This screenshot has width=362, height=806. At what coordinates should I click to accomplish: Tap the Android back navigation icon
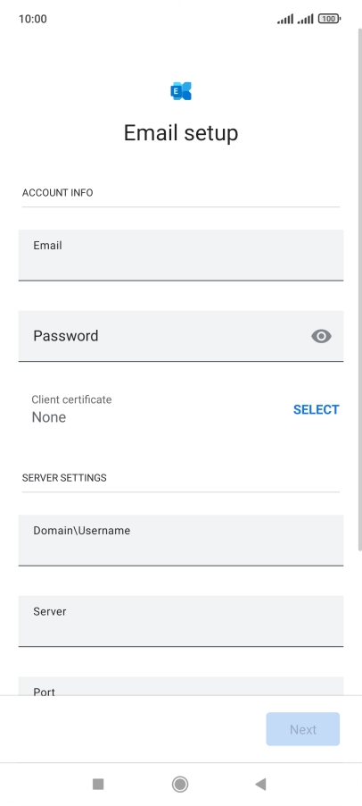[x=260, y=784]
